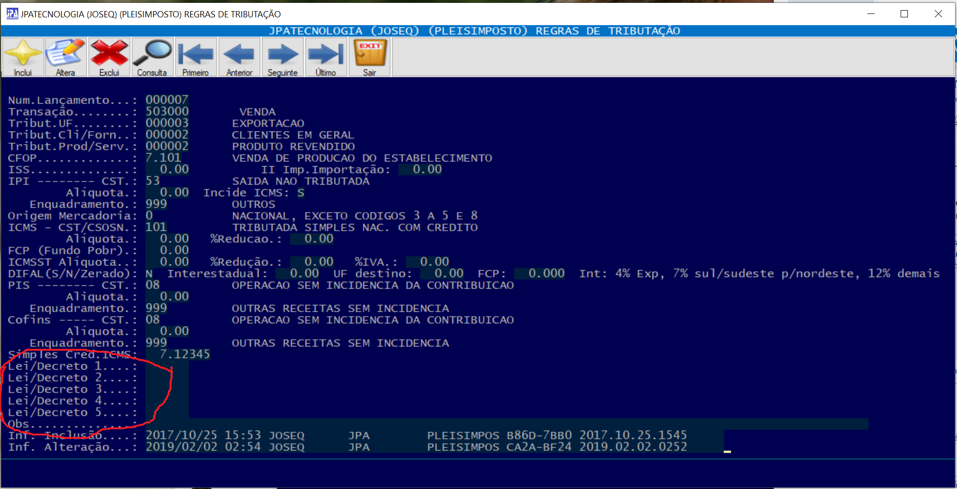
Task: Click the 'VENDA DE PRODUCAO DO ESTABELECIMENTO' text
Action: coord(362,158)
